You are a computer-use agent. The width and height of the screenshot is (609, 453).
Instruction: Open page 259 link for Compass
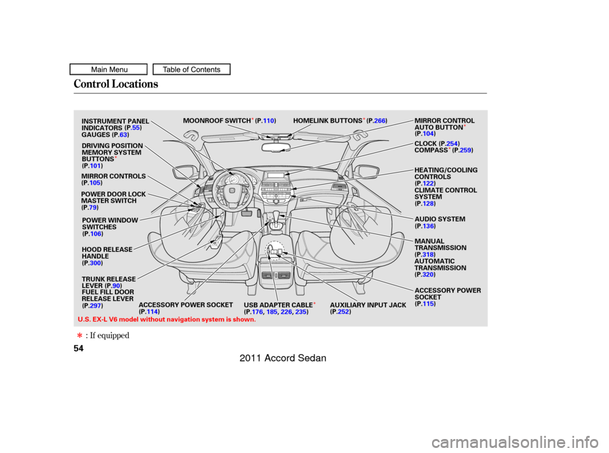465,150
